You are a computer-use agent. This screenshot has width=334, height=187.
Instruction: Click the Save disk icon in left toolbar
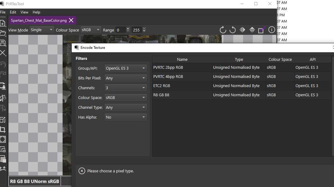point(2,43)
